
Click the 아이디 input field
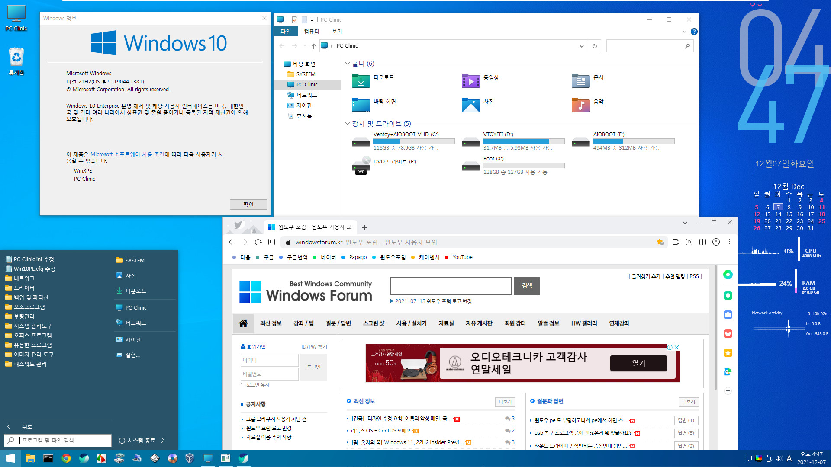point(269,360)
